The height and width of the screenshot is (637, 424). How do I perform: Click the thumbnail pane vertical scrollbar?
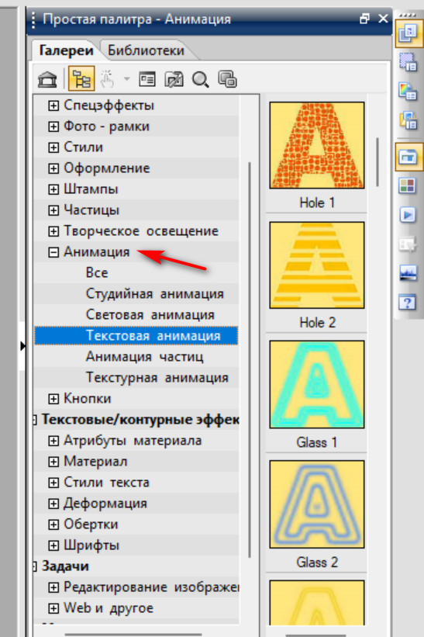point(377,161)
